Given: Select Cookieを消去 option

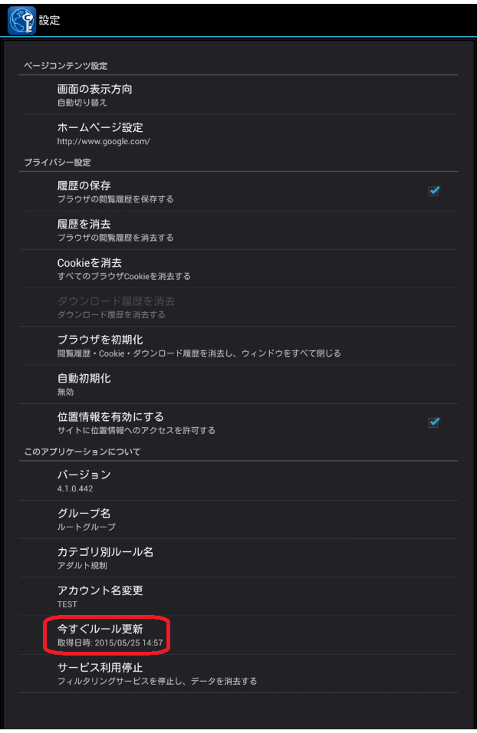Looking at the screenshot, I should pyautogui.click(x=238, y=269).
